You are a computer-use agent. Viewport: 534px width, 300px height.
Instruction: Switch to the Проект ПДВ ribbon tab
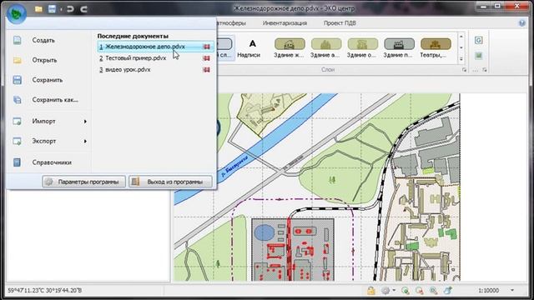pyautogui.click(x=340, y=23)
